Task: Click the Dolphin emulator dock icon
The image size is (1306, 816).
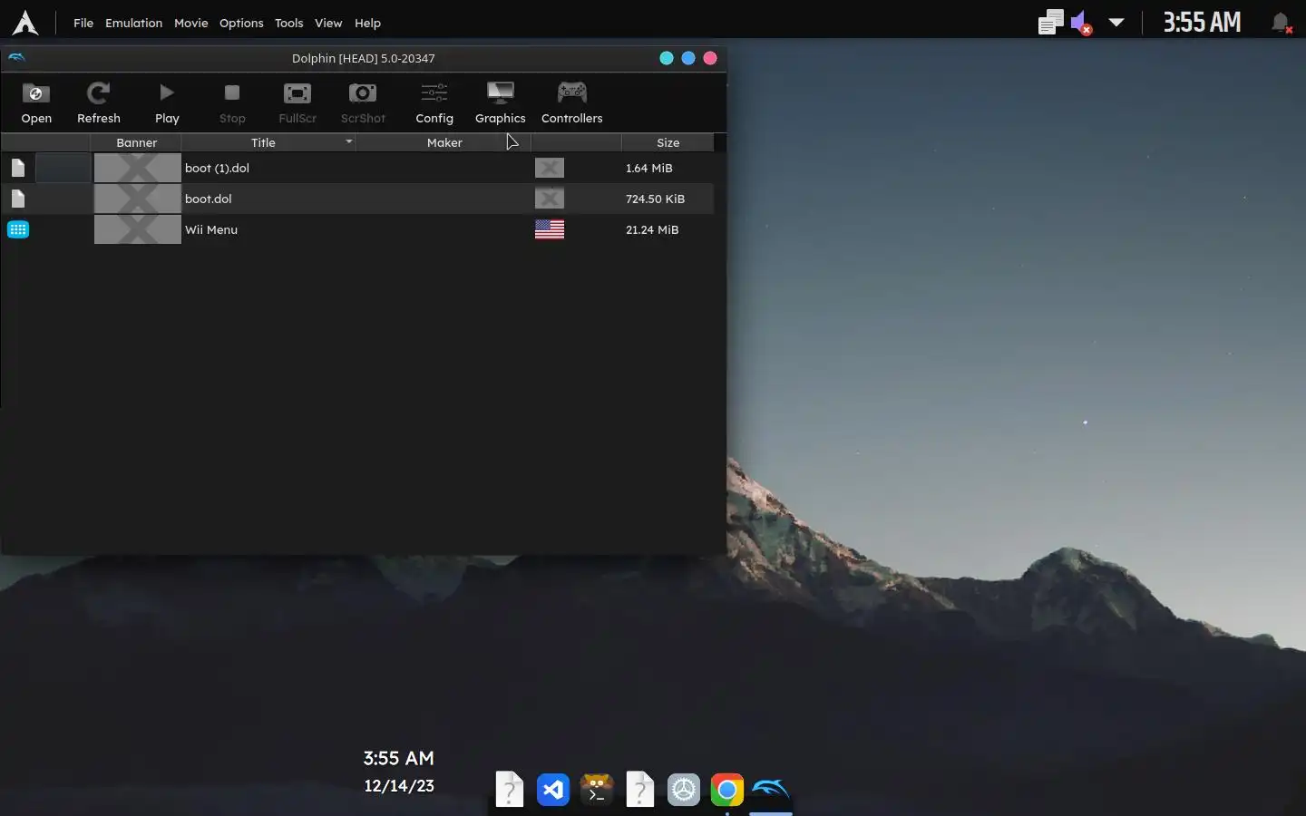Action: pos(771,790)
